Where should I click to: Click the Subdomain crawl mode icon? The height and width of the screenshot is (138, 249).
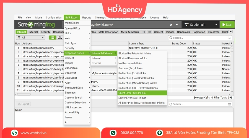(186, 25)
